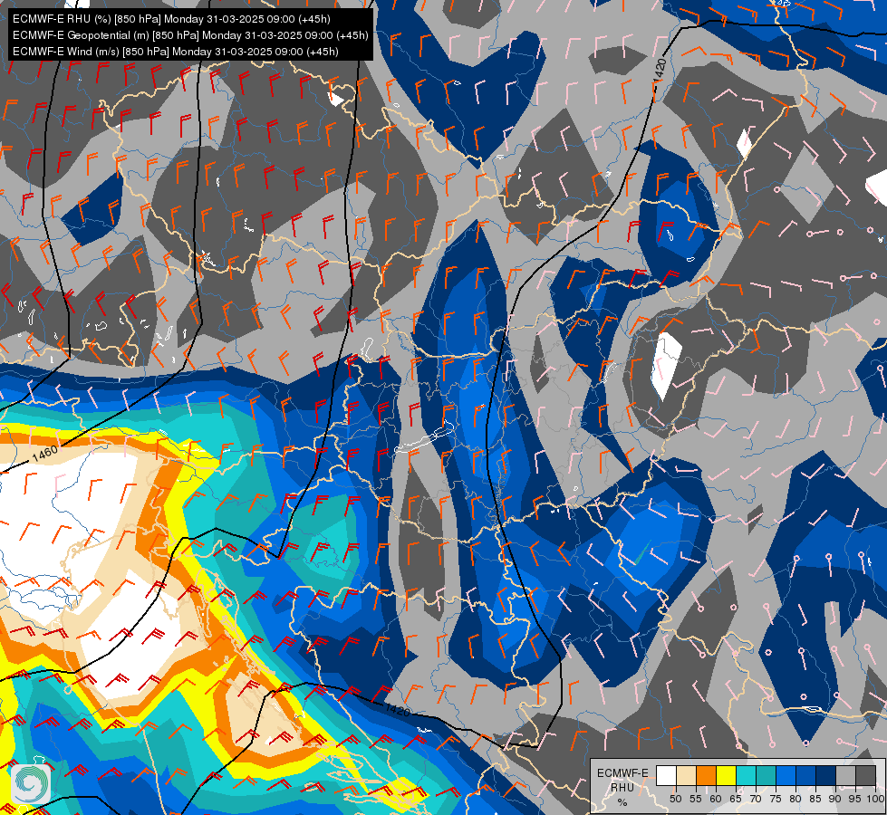The height and width of the screenshot is (815, 887).
Task: Click the RHU label in the legend
Action: [622, 787]
